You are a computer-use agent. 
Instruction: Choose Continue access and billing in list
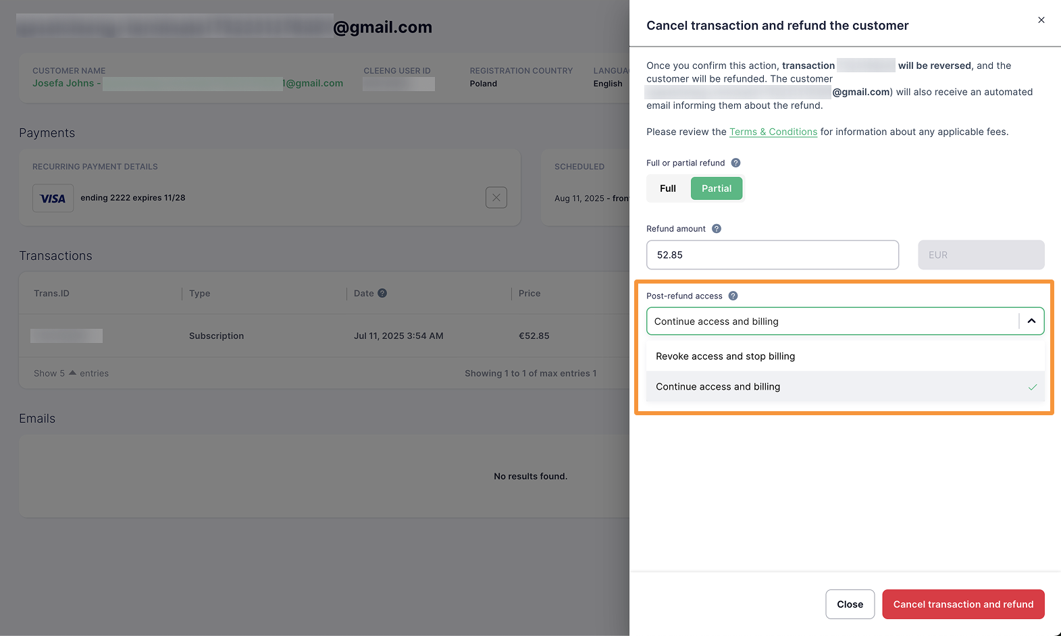click(x=845, y=387)
